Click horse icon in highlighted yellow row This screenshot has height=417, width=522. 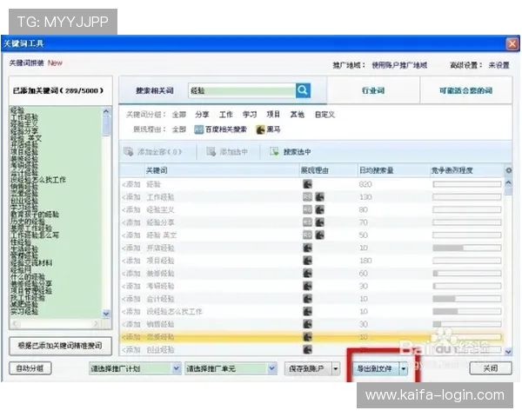point(308,337)
